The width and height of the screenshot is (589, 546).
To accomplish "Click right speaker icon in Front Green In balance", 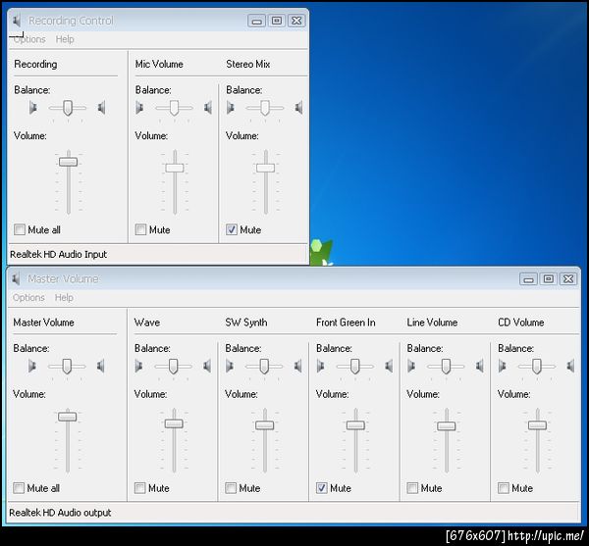I will click(x=389, y=366).
